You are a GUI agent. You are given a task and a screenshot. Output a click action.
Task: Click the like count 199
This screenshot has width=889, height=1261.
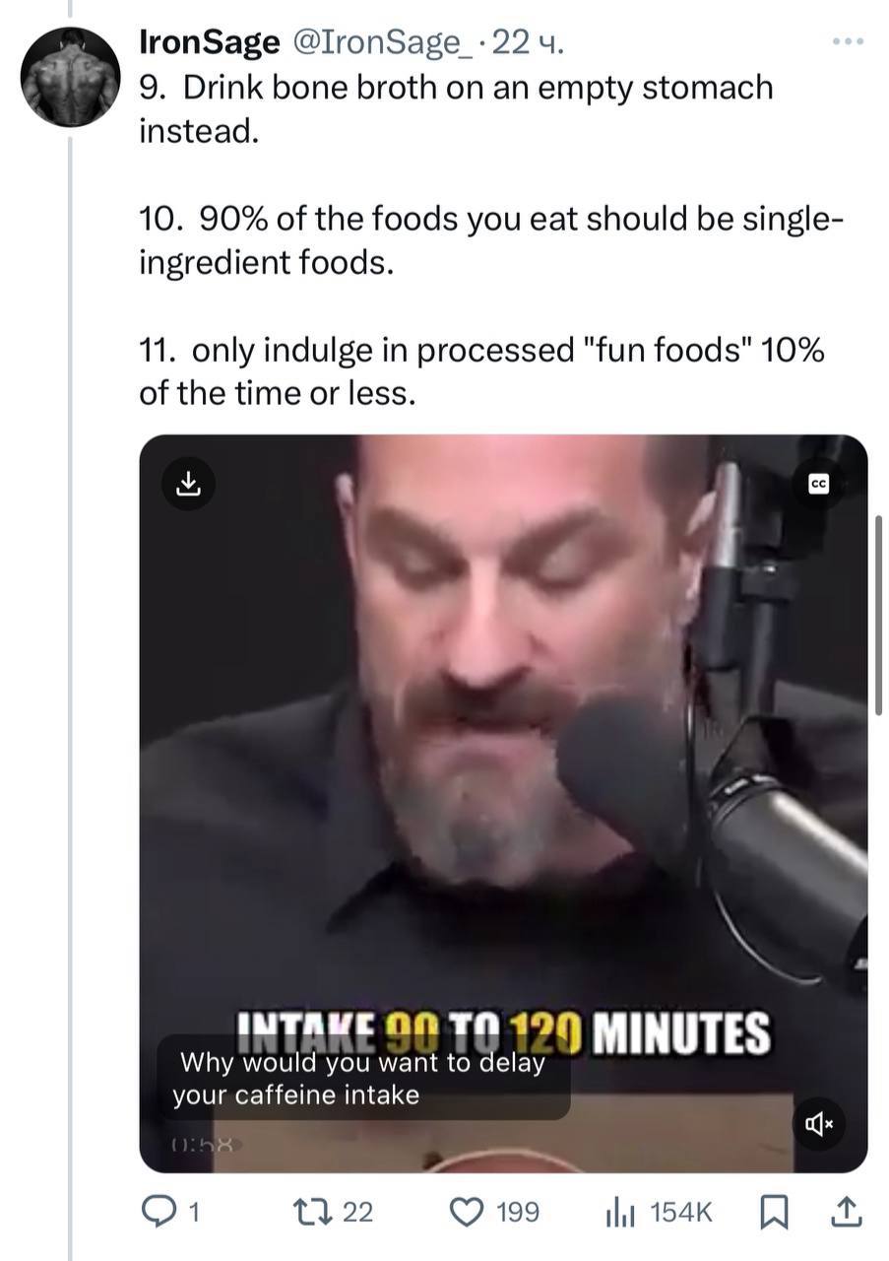518,1212
